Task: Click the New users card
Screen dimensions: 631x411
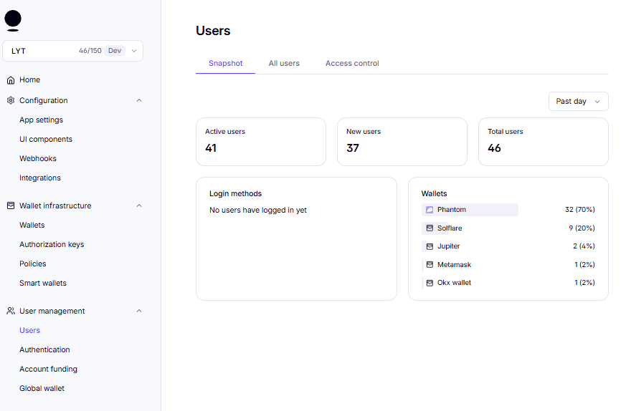Action: click(x=402, y=142)
